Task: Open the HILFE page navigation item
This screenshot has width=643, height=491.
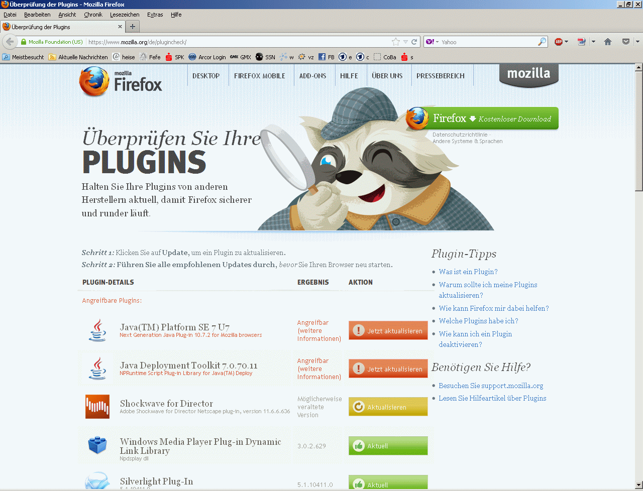Action: coord(349,76)
